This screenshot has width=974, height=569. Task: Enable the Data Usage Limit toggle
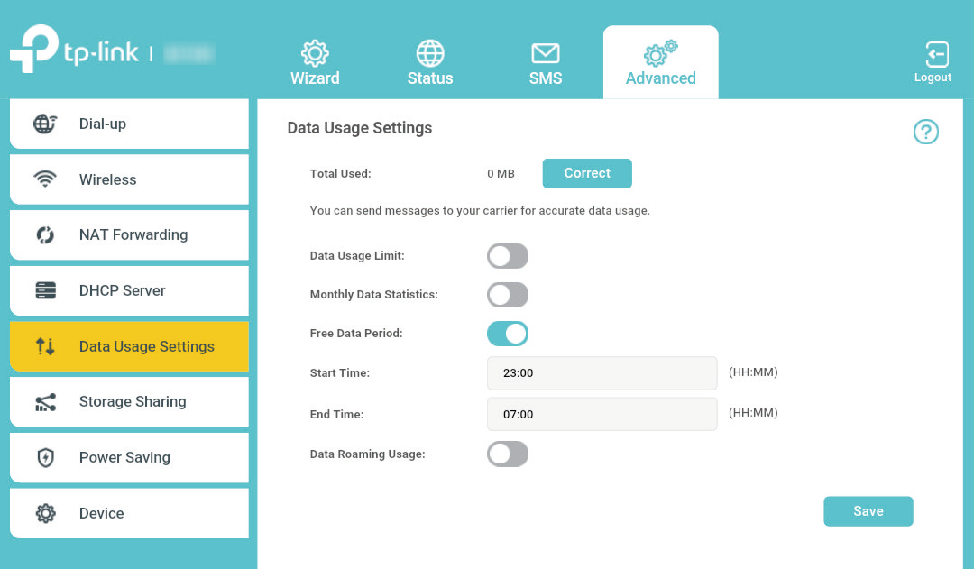coord(508,256)
